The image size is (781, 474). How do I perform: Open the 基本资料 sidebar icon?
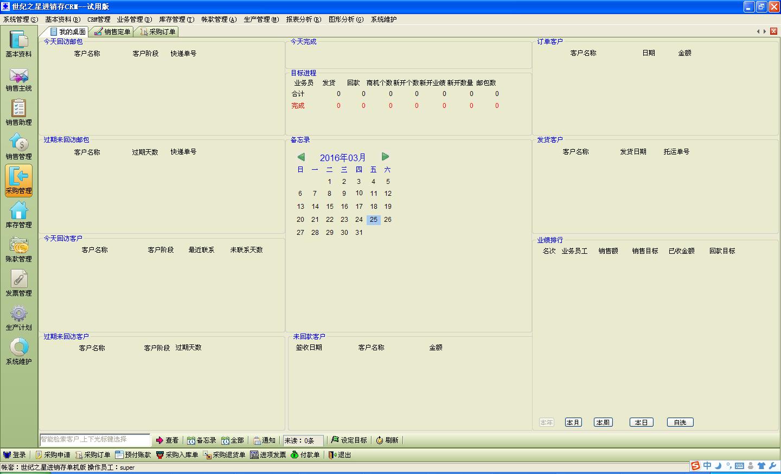[x=18, y=42]
